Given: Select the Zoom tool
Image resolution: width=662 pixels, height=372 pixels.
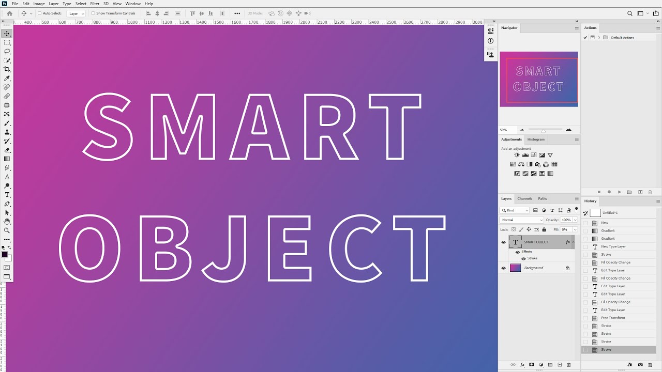Looking at the screenshot, I should pos(7,230).
